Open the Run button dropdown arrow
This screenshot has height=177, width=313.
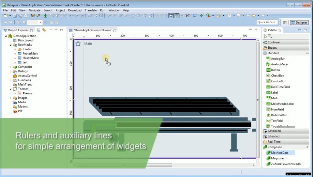point(213,16)
